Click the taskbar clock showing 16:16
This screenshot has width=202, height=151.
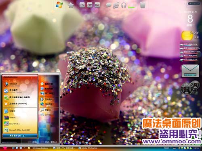point(196,148)
